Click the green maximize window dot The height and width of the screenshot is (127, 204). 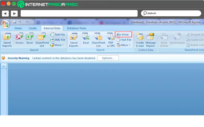[14, 4]
